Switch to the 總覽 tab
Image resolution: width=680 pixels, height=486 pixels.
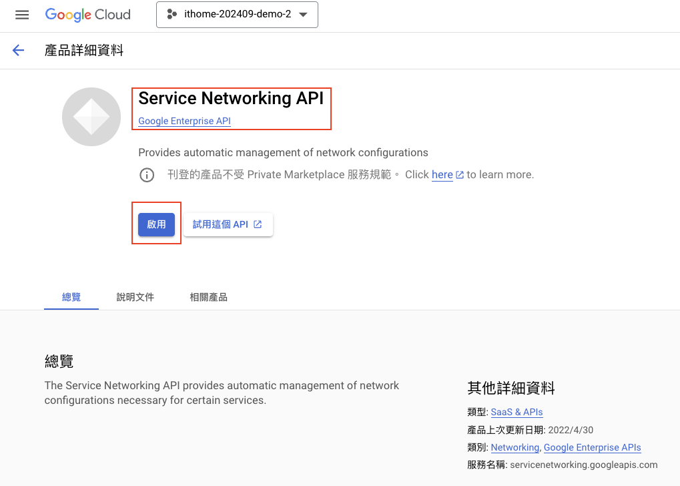click(x=71, y=297)
